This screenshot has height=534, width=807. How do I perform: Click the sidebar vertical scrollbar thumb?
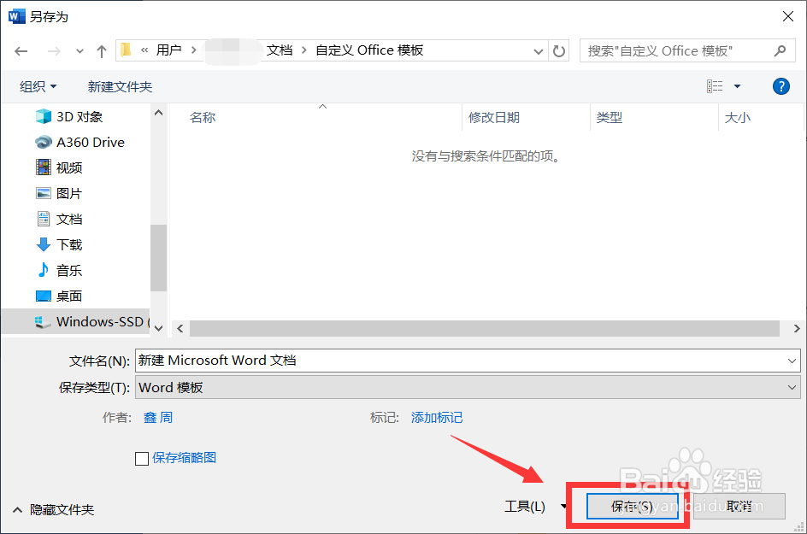click(158, 258)
